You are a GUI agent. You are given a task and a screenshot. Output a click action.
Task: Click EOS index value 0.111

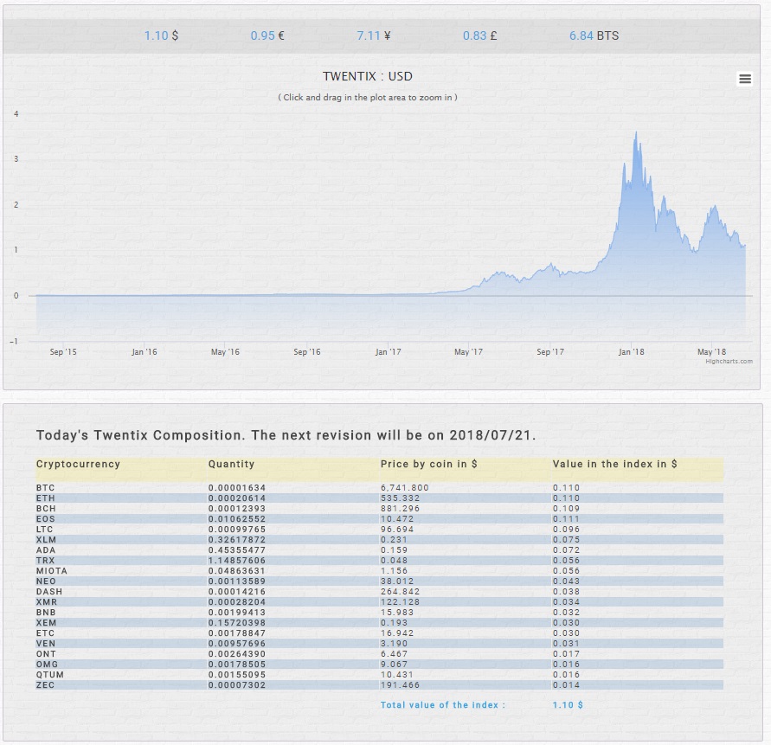coord(566,519)
